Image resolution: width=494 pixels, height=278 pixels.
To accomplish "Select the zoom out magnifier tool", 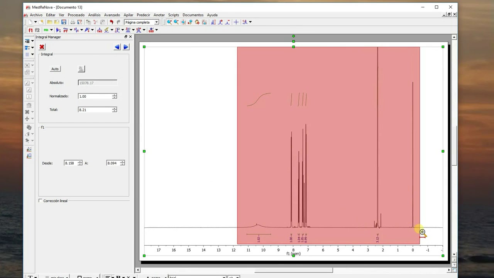I will coord(176,22).
